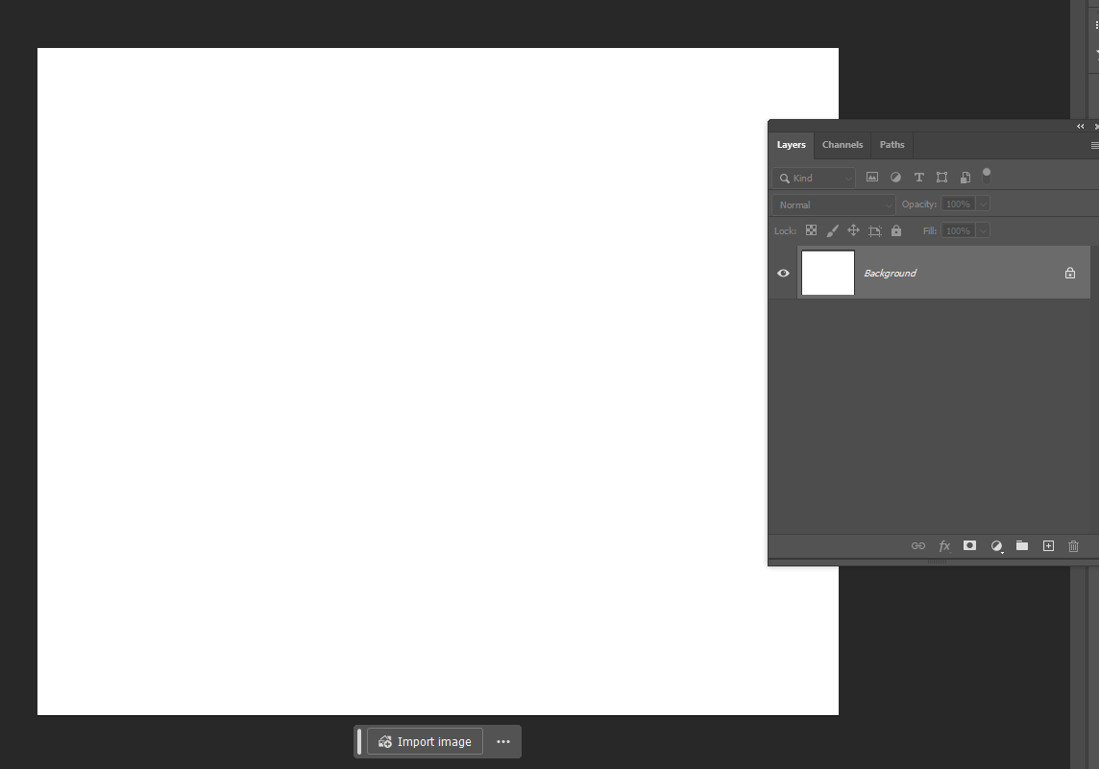1099x769 pixels.
Task: Switch to the Channels tab
Action: tap(843, 144)
